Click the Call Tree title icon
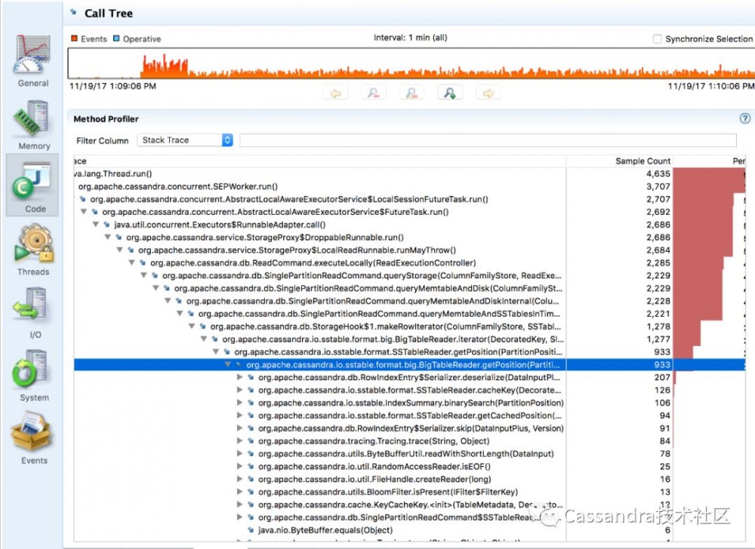This screenshot has width=755, height=549. (x=74, y=13)
